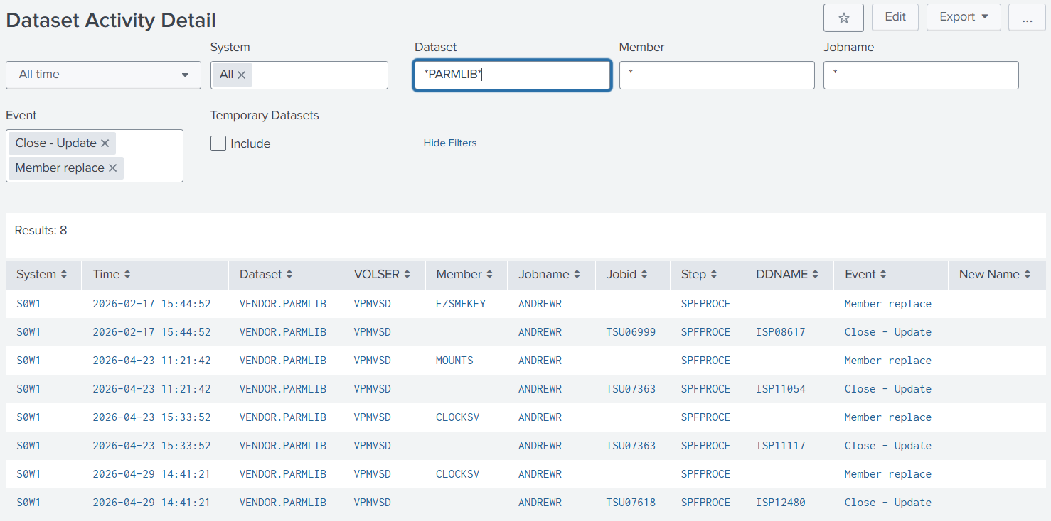Click DDNAME ISP11054
1051x521 pixels.
click(x=781, y=389)
